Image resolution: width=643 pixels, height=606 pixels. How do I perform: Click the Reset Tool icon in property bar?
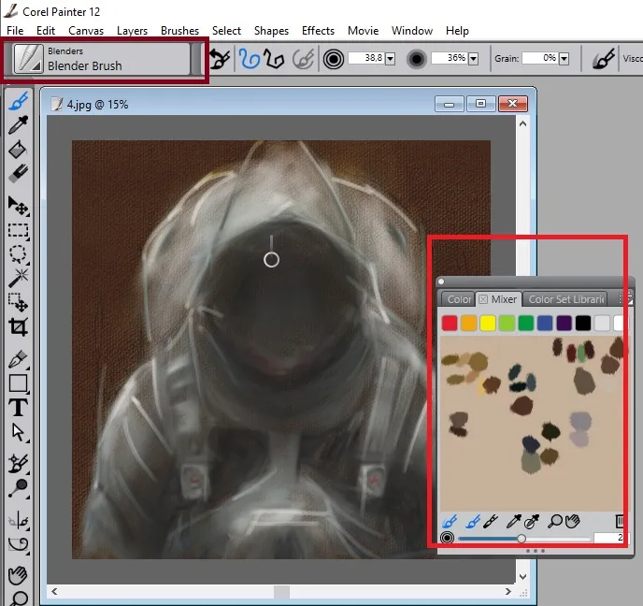(x=220, y=59)
